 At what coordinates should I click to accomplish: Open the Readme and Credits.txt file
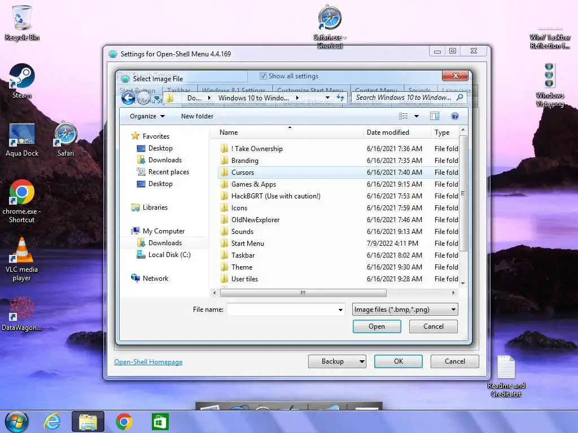pos(506,375)
